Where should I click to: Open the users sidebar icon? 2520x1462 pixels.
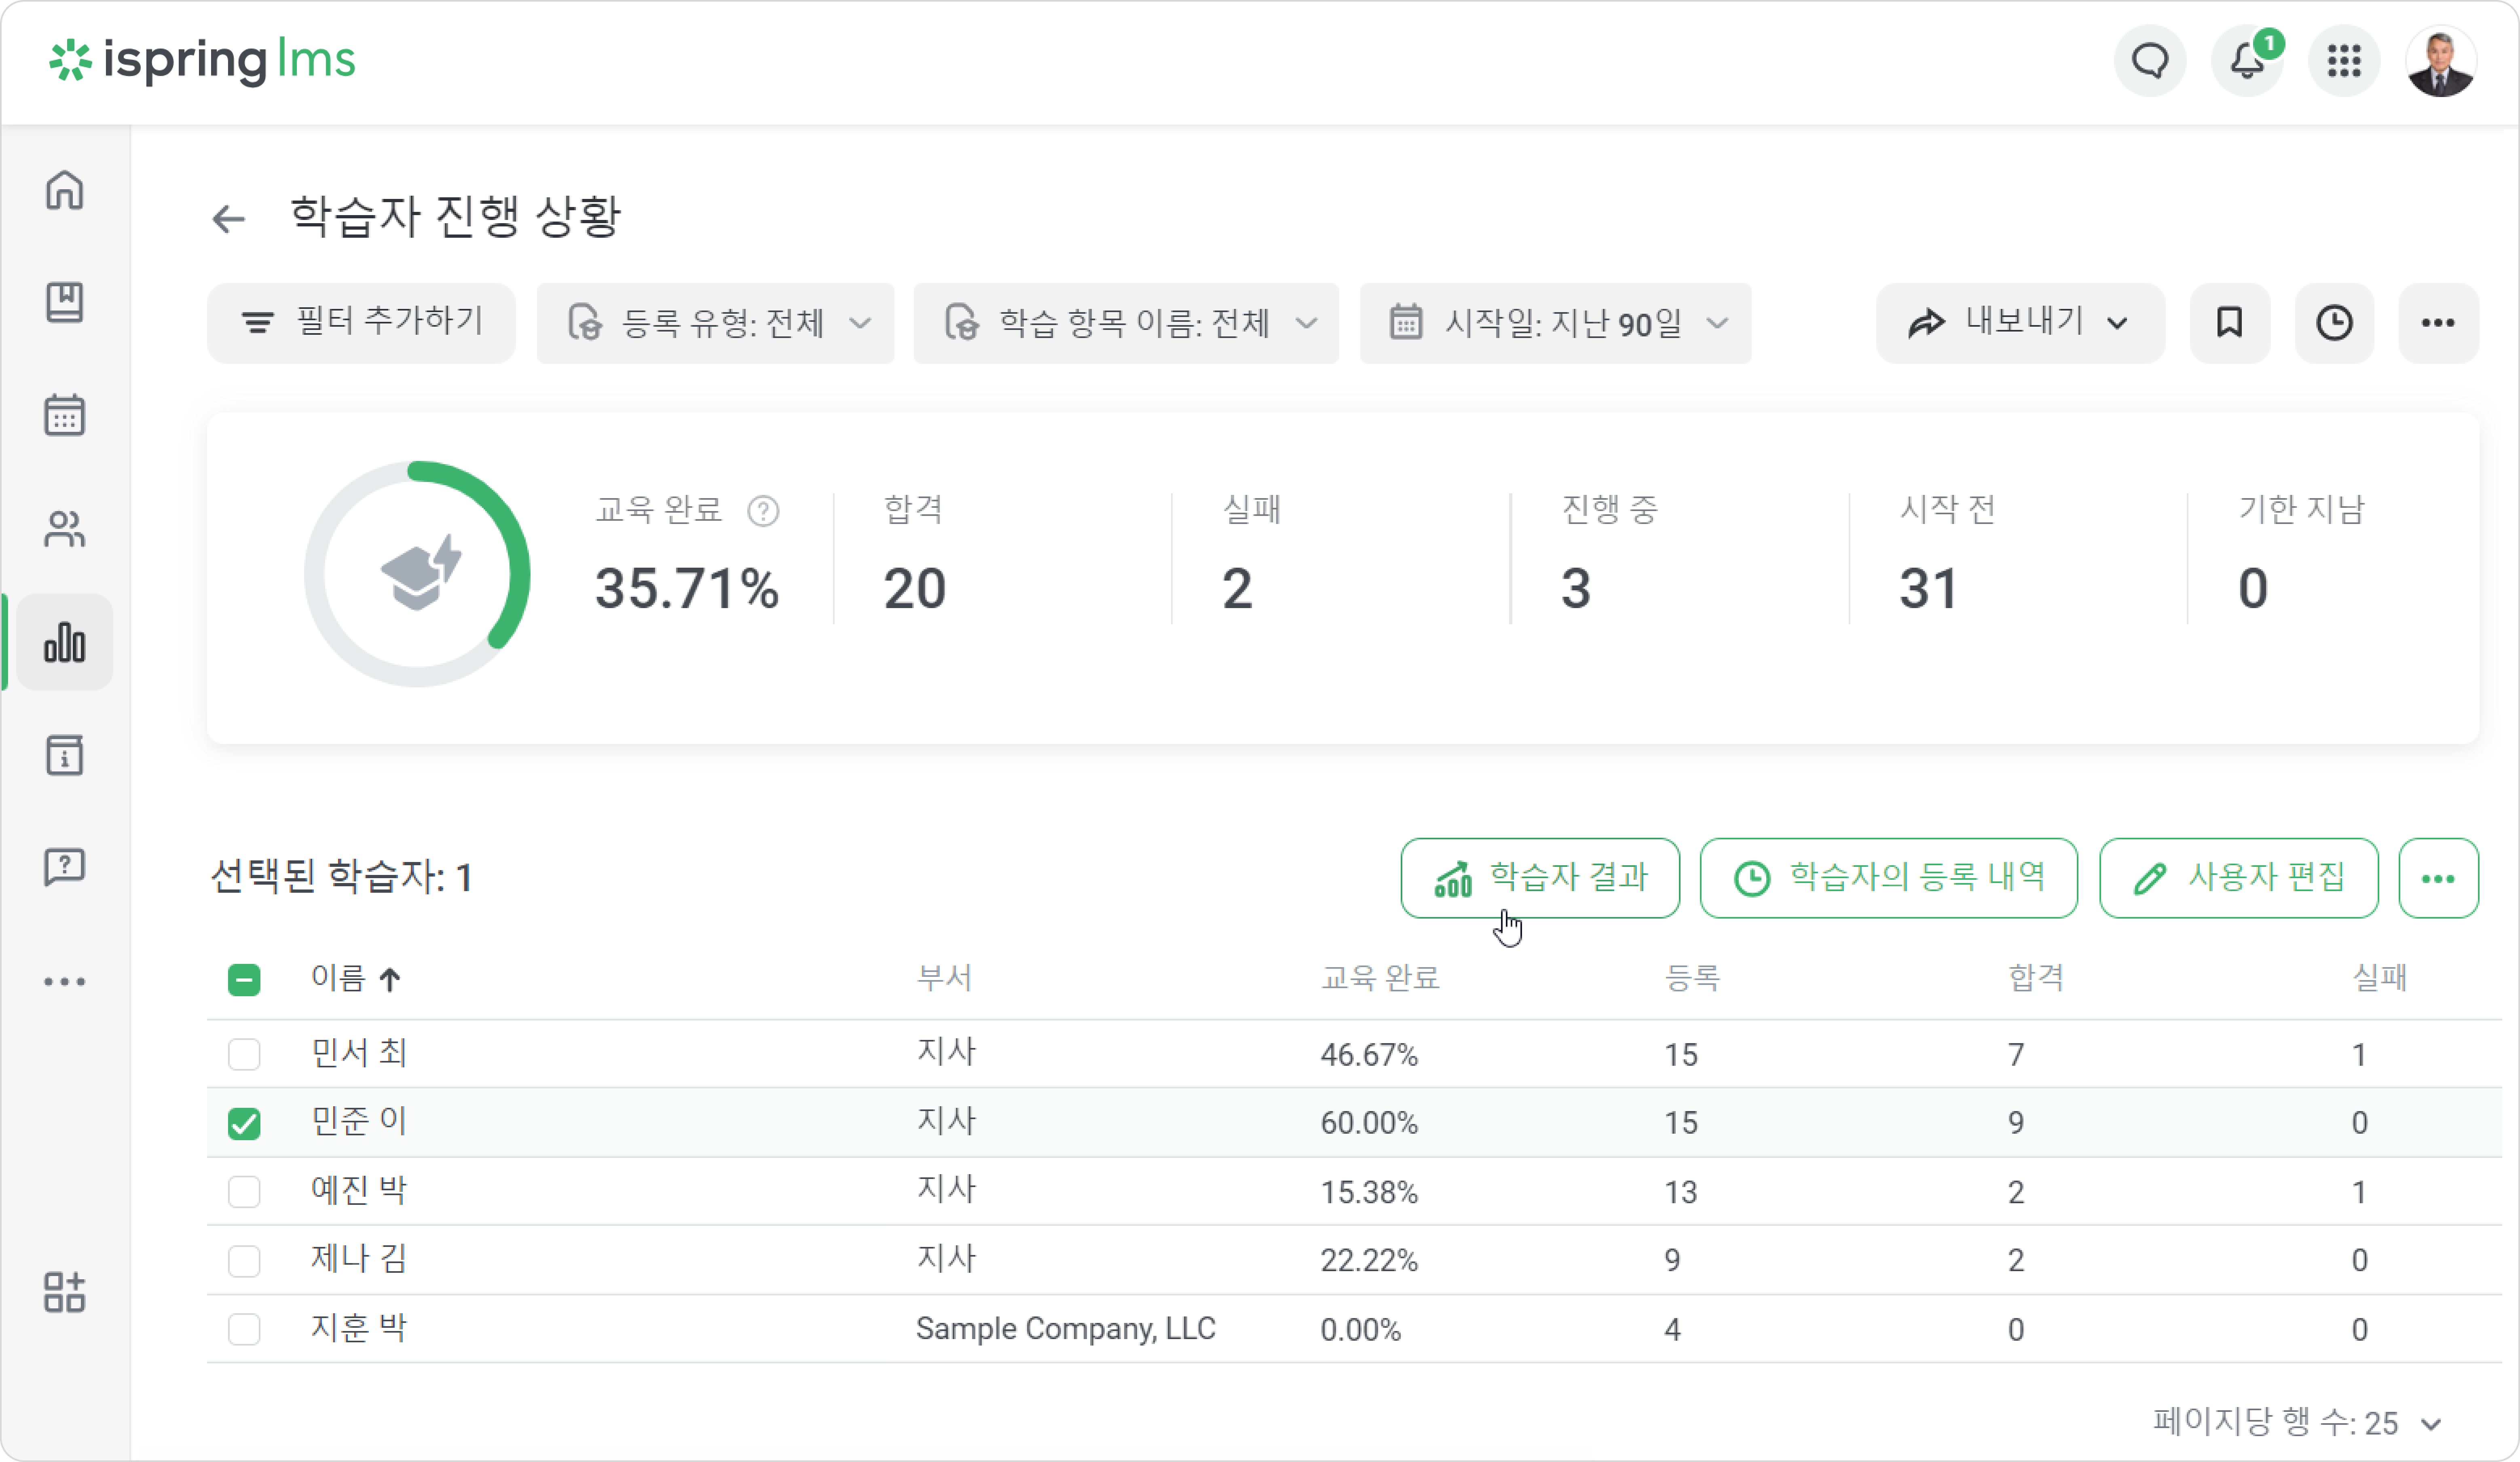click(x=65, y=528)
